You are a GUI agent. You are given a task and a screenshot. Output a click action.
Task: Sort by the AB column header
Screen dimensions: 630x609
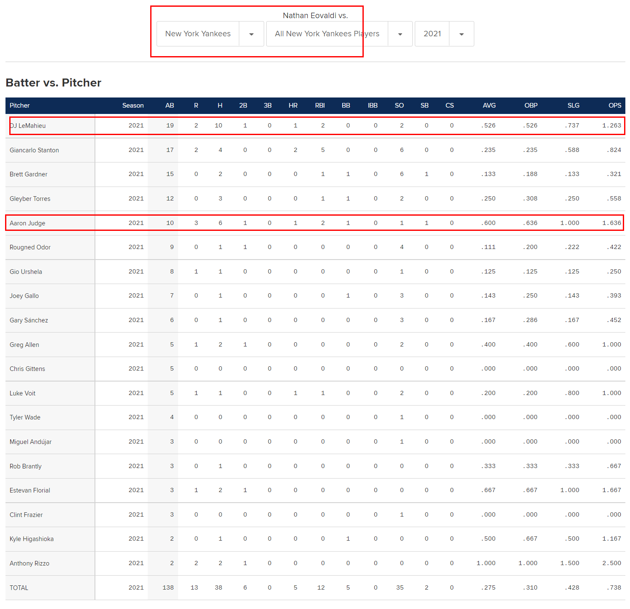coord(170,106)
